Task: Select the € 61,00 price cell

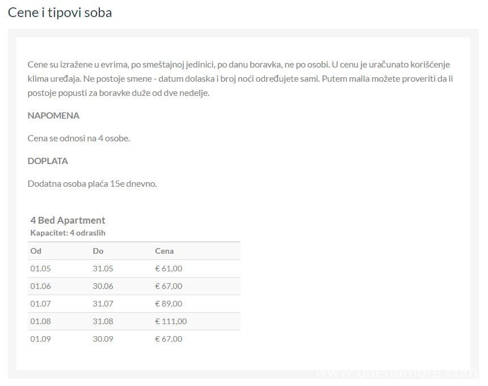Action: pyautogui.click(x=169, y=268)
